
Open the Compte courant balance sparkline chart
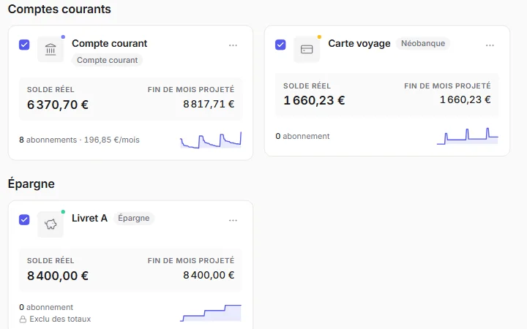point(211,140)
